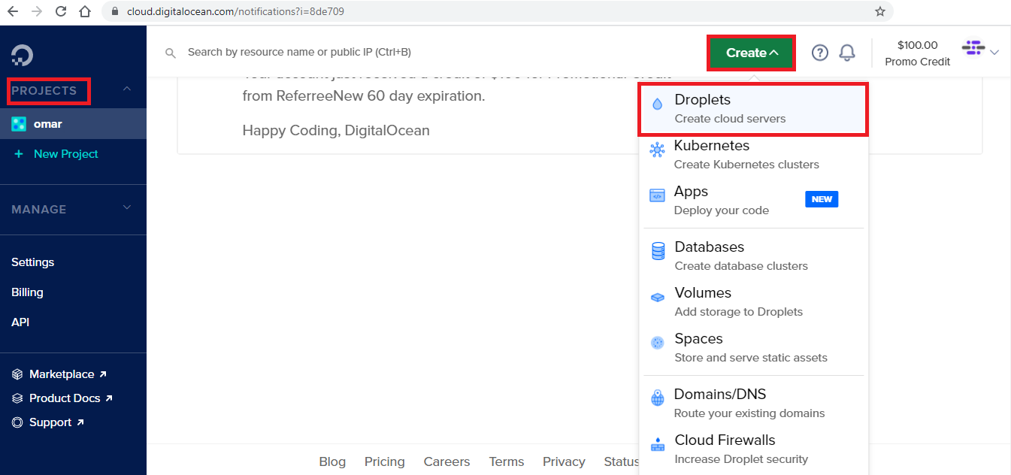Select Droplets from the Create menu
The height and width of the screenshot is (475, 1011).
pos(753,109)
